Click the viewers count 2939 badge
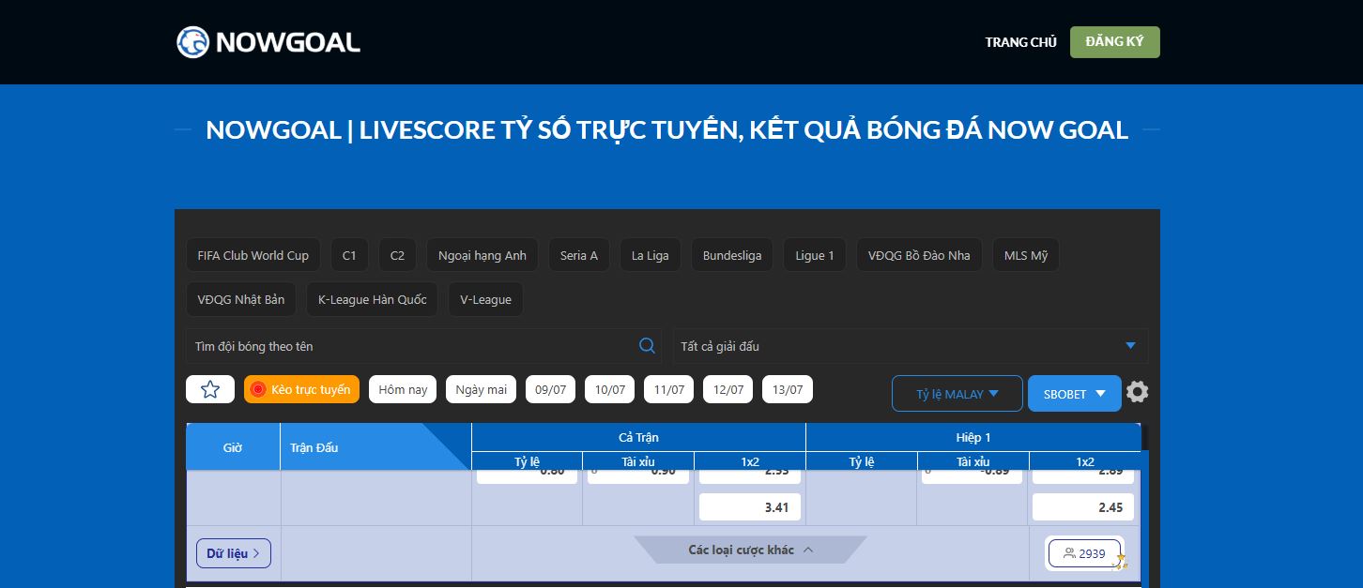Image resolution: width=1363 pixels, height=588 pixels. (1084, 553)
